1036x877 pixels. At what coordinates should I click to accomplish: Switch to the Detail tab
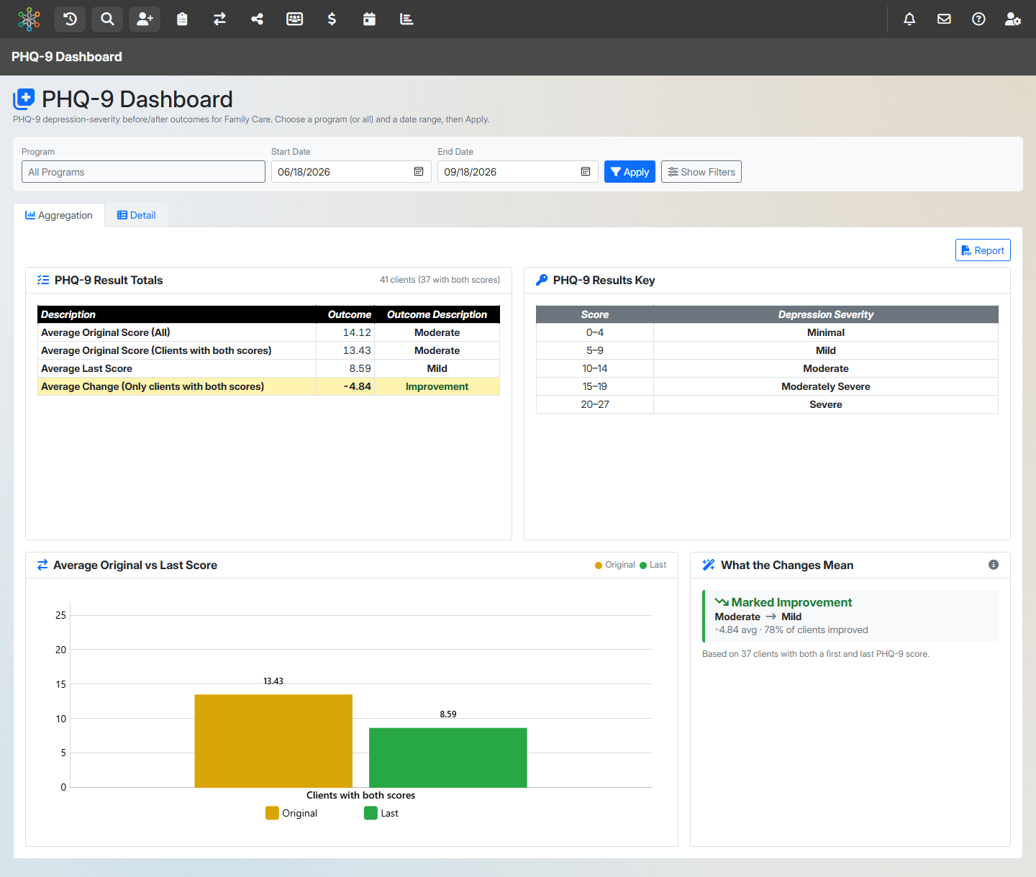tap(137, 215)
